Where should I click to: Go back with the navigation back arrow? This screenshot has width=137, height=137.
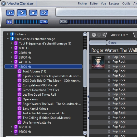[x=94, y=35]
